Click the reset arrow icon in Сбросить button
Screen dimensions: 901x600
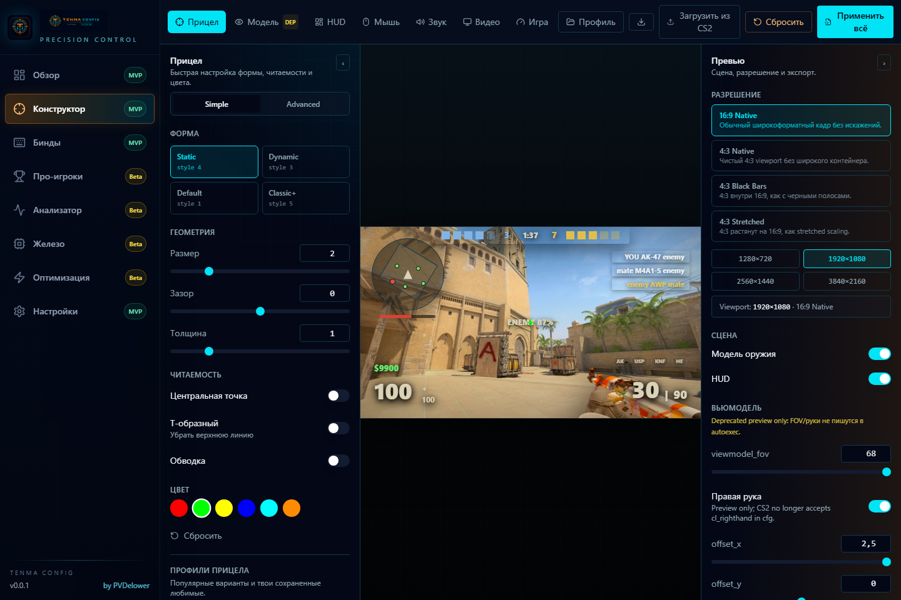758,22
